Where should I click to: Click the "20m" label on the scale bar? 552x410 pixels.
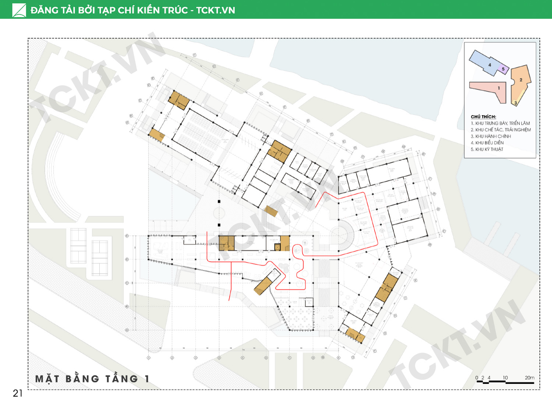529,378
